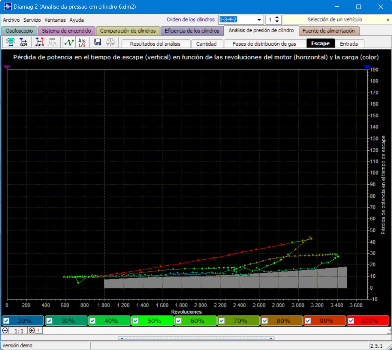Switch to the Osciloscopio tab
392x350 pixels.
(19, 31)
